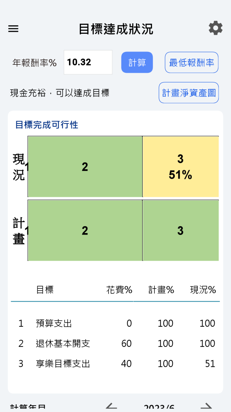Select green goal 2 block in 現況 row
Viewport: 231px width, 412px height.
coord(85,167)
